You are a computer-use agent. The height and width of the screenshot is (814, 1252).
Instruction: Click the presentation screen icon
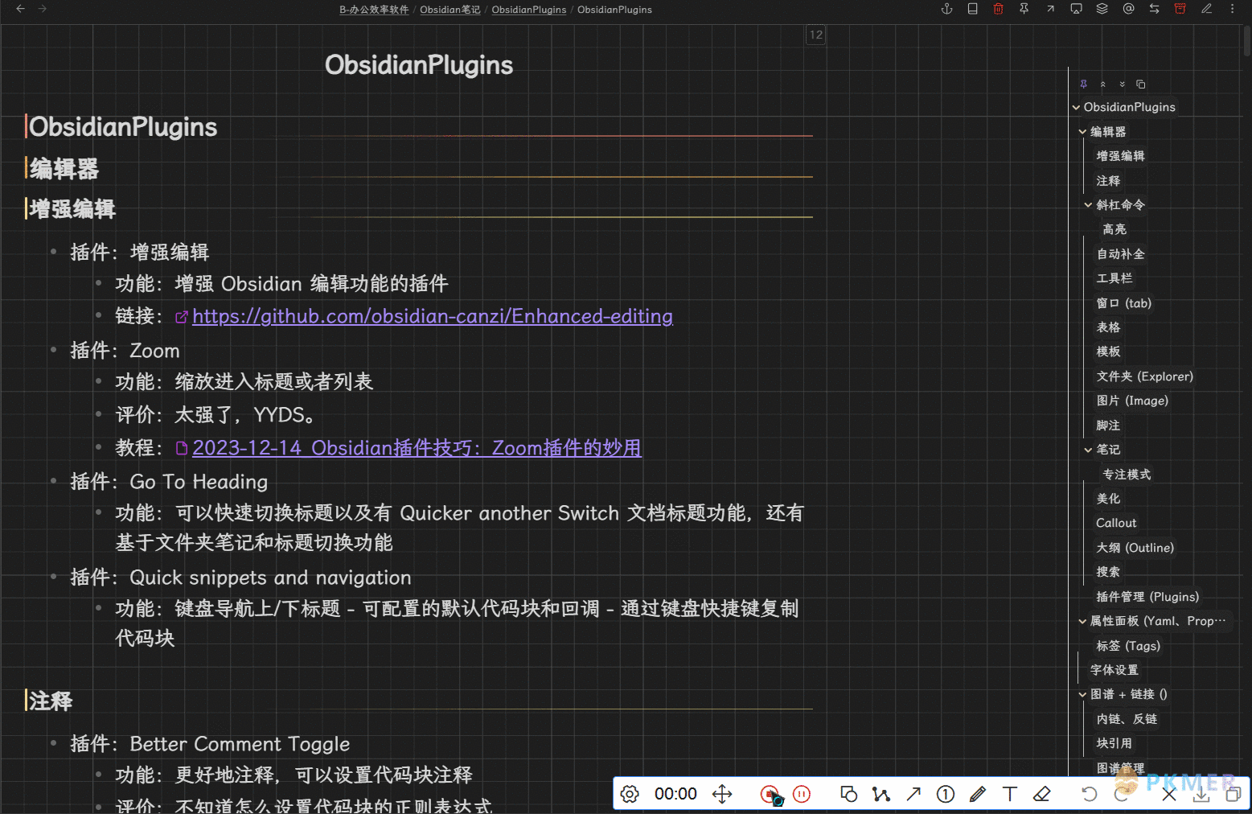1076,9
